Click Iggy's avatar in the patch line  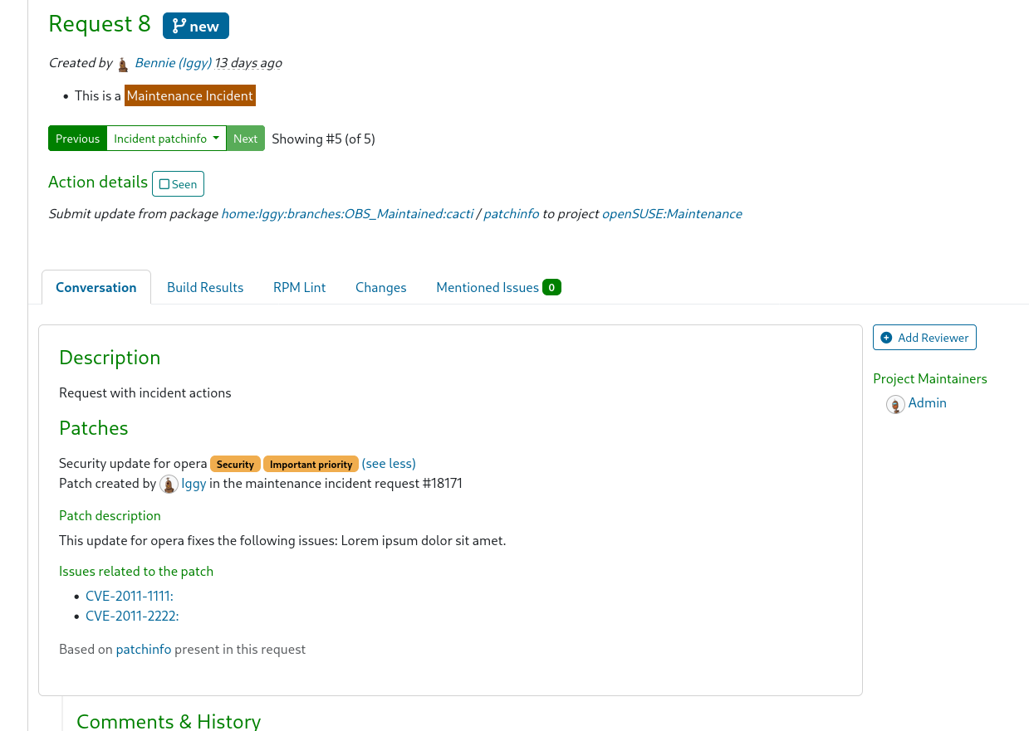169,483
